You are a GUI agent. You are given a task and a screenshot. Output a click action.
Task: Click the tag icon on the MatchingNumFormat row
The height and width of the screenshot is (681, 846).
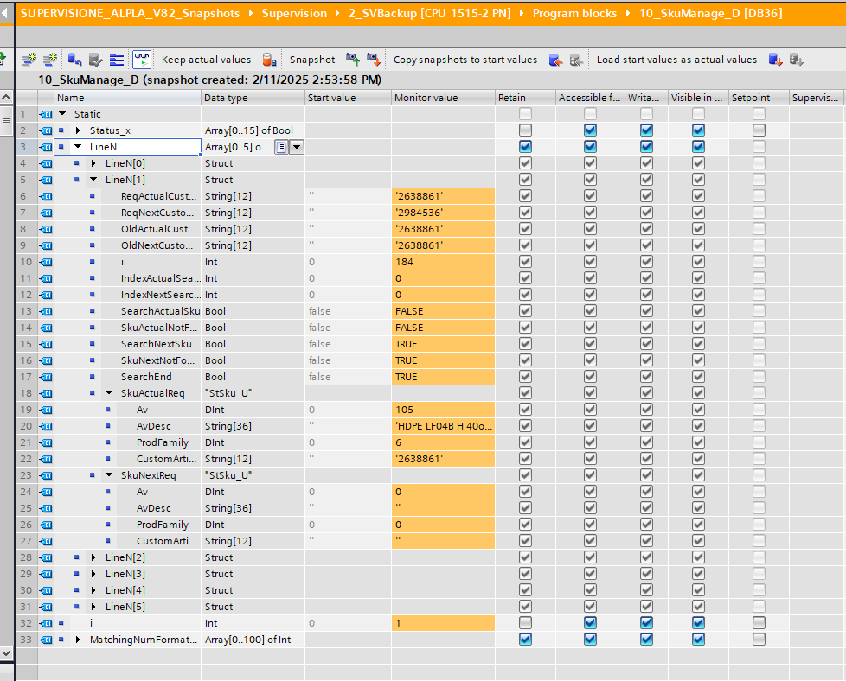46,640
